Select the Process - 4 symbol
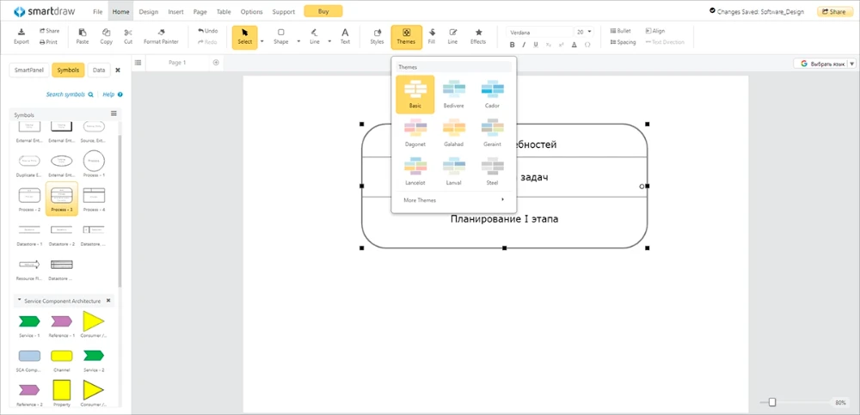860x415 pixels. click(94, 198)
